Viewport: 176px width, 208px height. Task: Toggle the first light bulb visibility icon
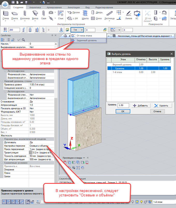click(x=133, y=202)
